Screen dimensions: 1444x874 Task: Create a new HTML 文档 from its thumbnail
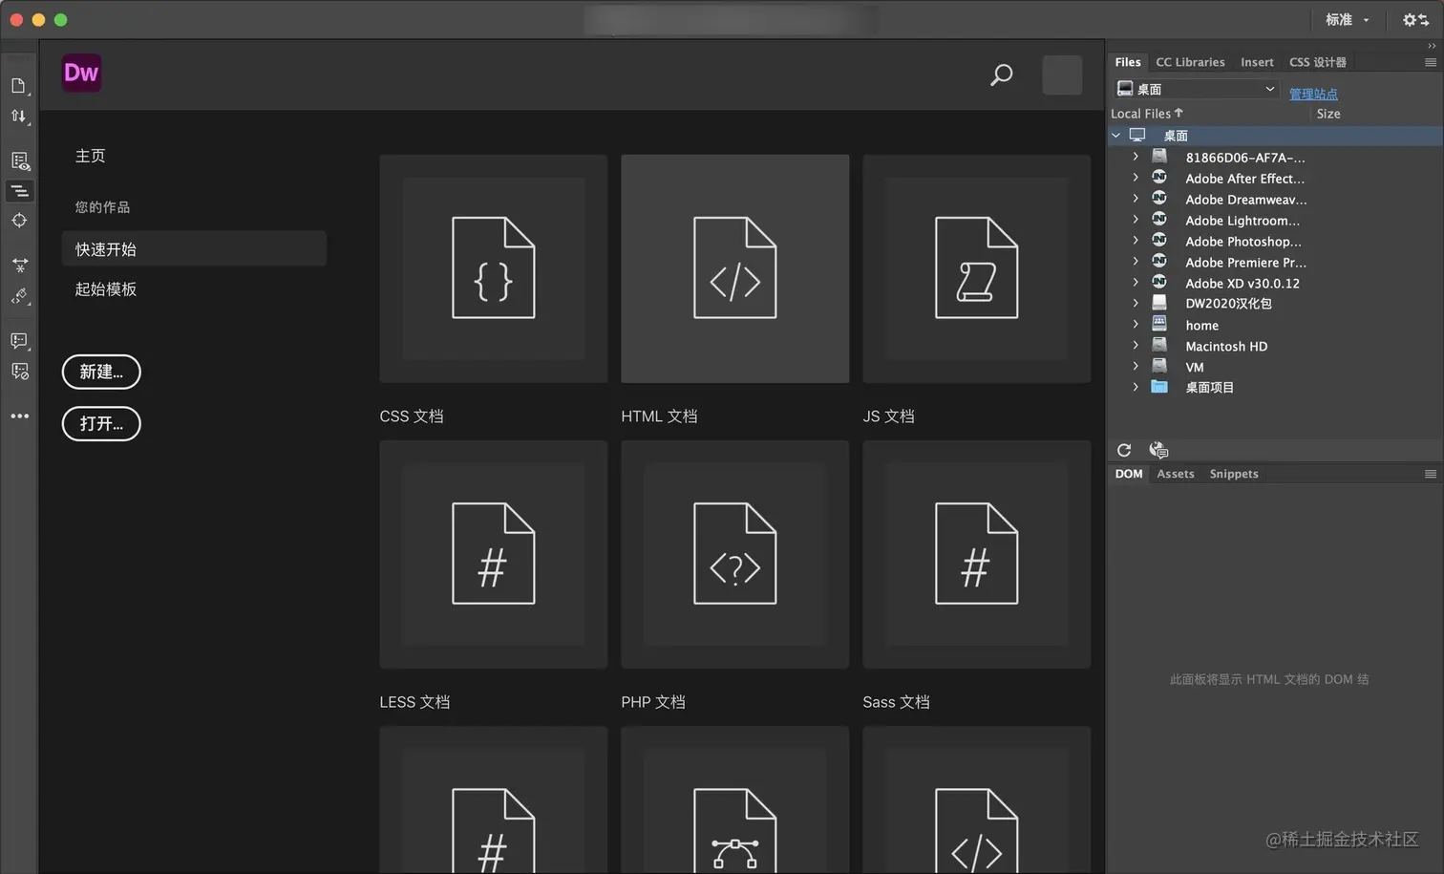coord(735,268)
